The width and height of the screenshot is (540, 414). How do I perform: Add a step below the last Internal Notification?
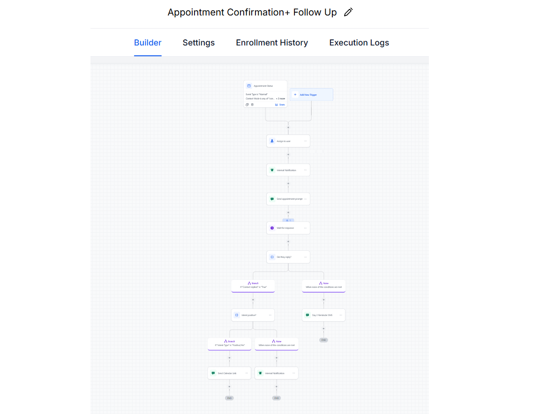click(277, 387)
